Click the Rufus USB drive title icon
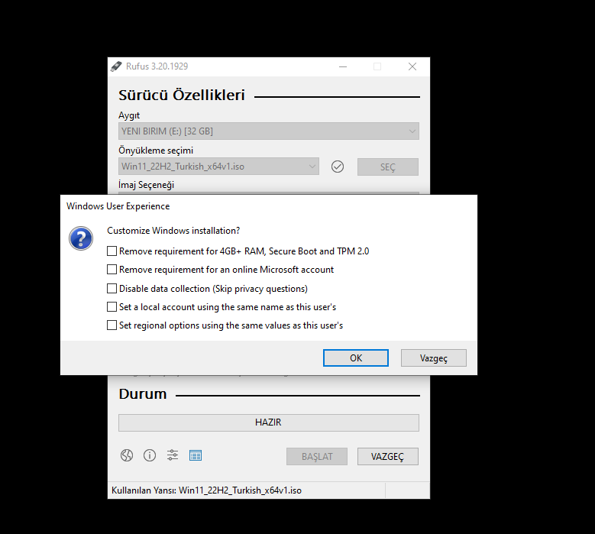Viewport: 595px width, 534px height. coord(116,66)
